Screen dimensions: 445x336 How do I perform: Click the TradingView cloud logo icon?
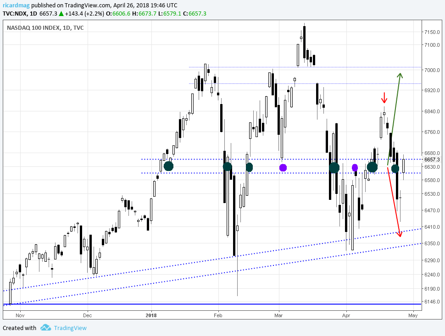coord(45,328)
